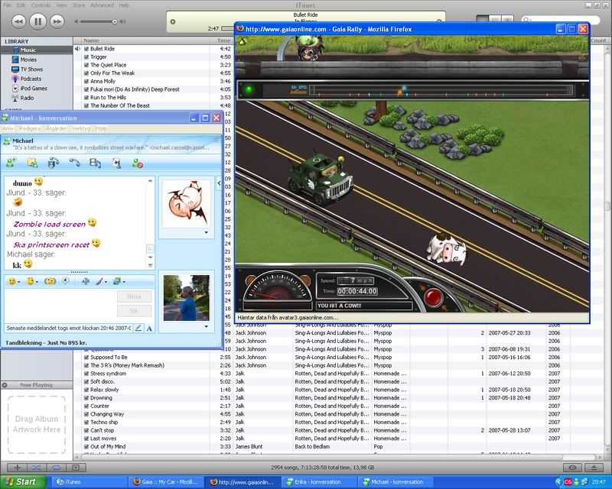Click the message text input box
The height and width of the screenshot is (489, 612).
60,305
